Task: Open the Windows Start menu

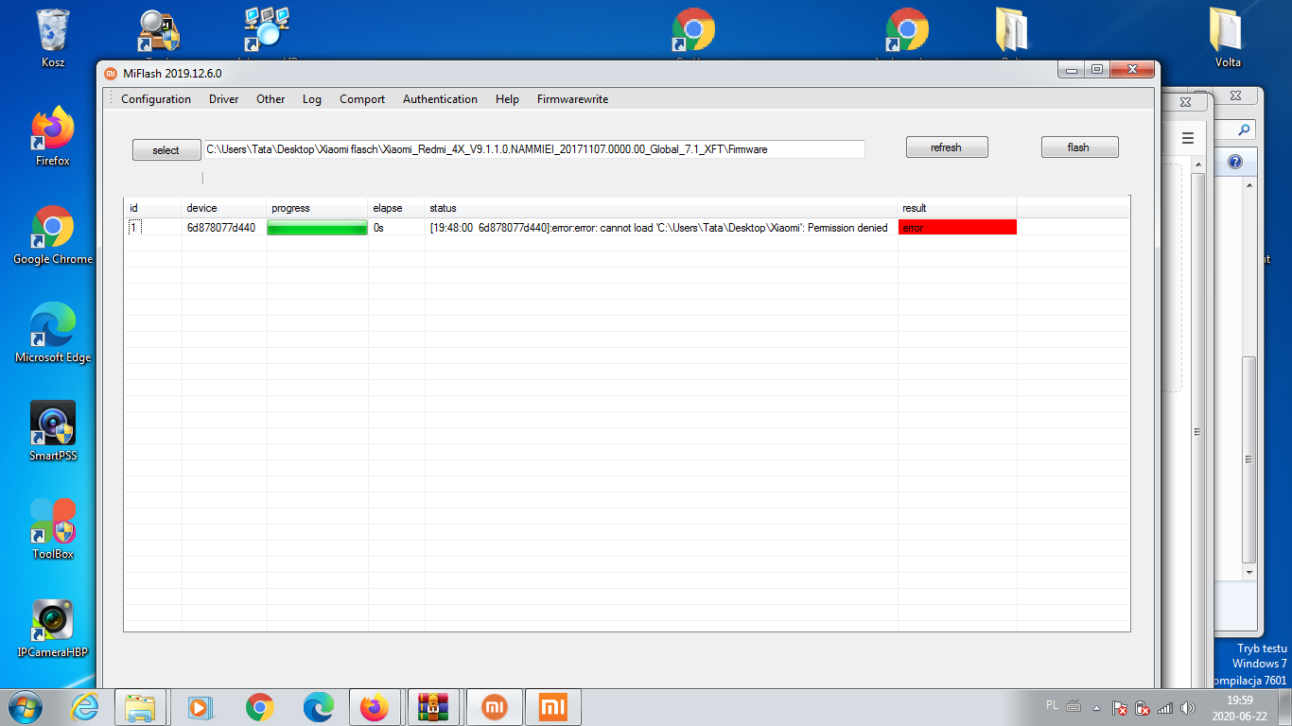Action: tap(26, 707)
